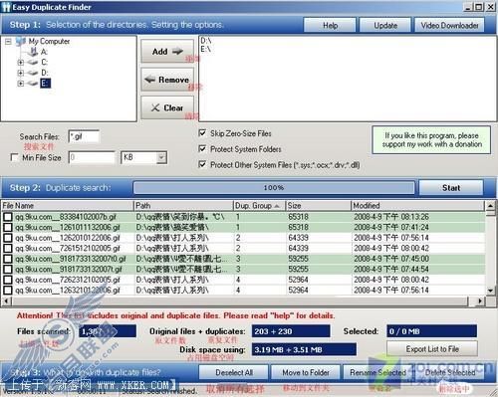Select the floppy drive A: icon
Image resolution: width=498 pixels, height=397 pixels.
(x=33, y=52)
